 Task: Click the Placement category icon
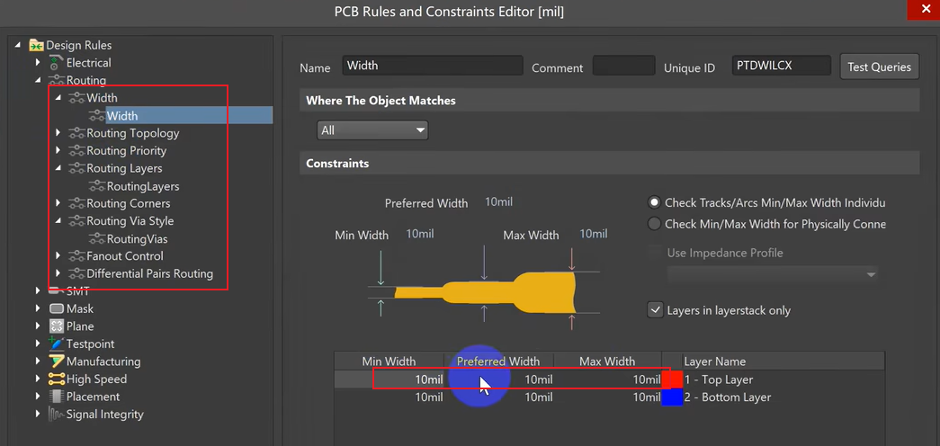[x=57, y=397]
